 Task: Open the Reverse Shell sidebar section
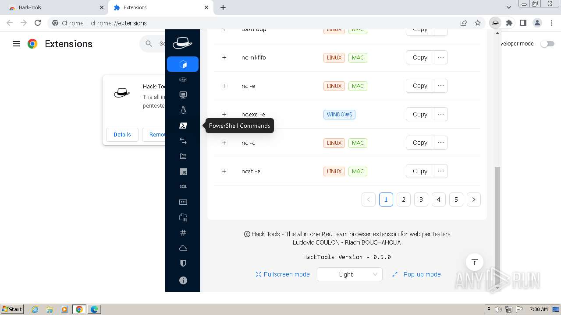click(183, 64)
